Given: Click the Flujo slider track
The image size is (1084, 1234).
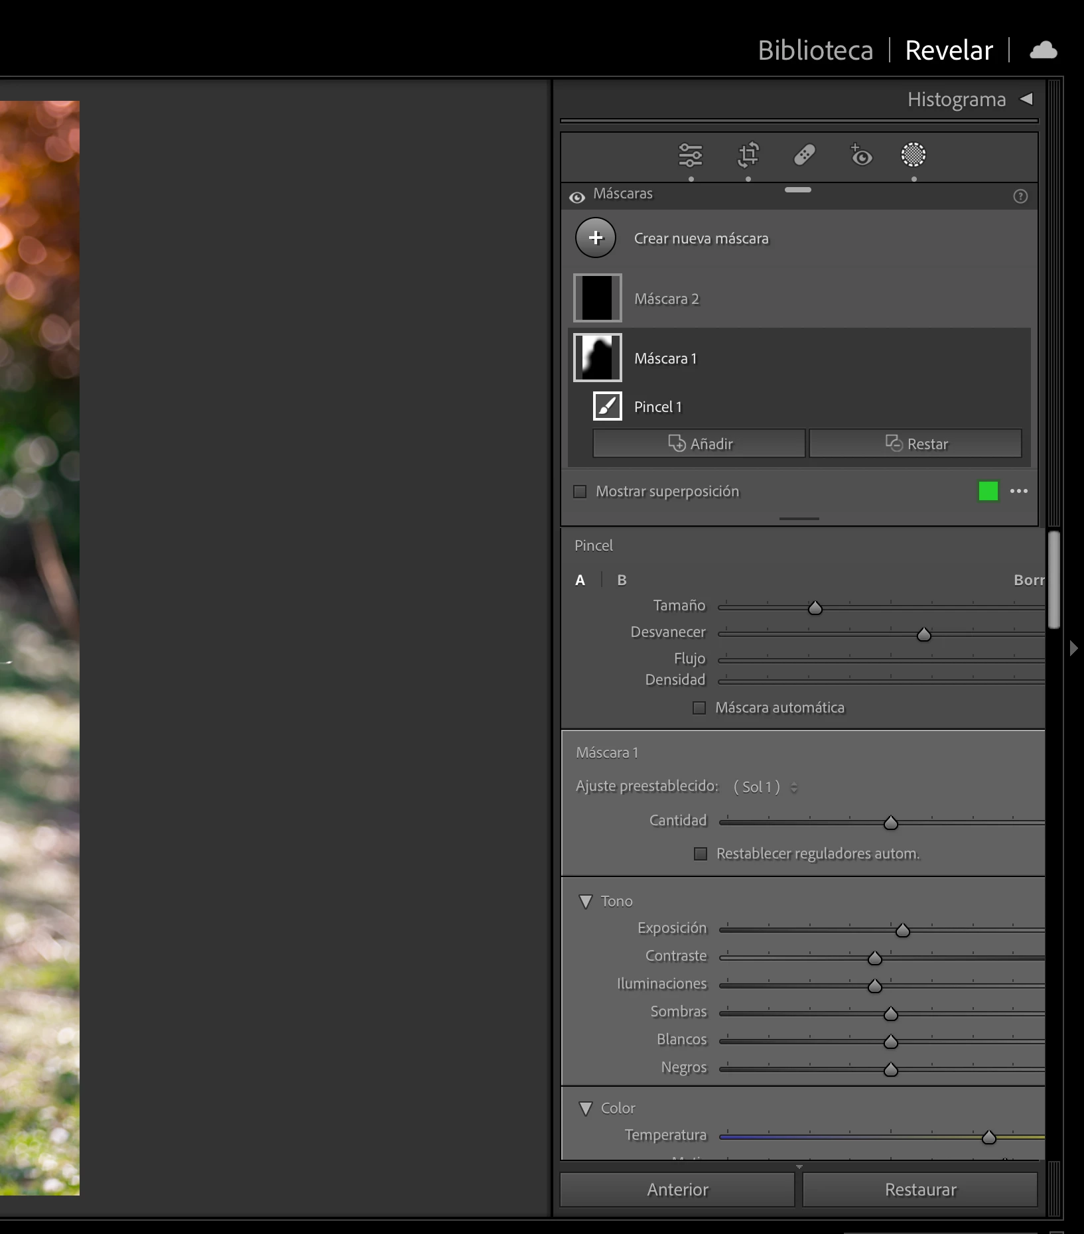Looking at the screenshot, I should pyautogui.click(x=882, y=660).
